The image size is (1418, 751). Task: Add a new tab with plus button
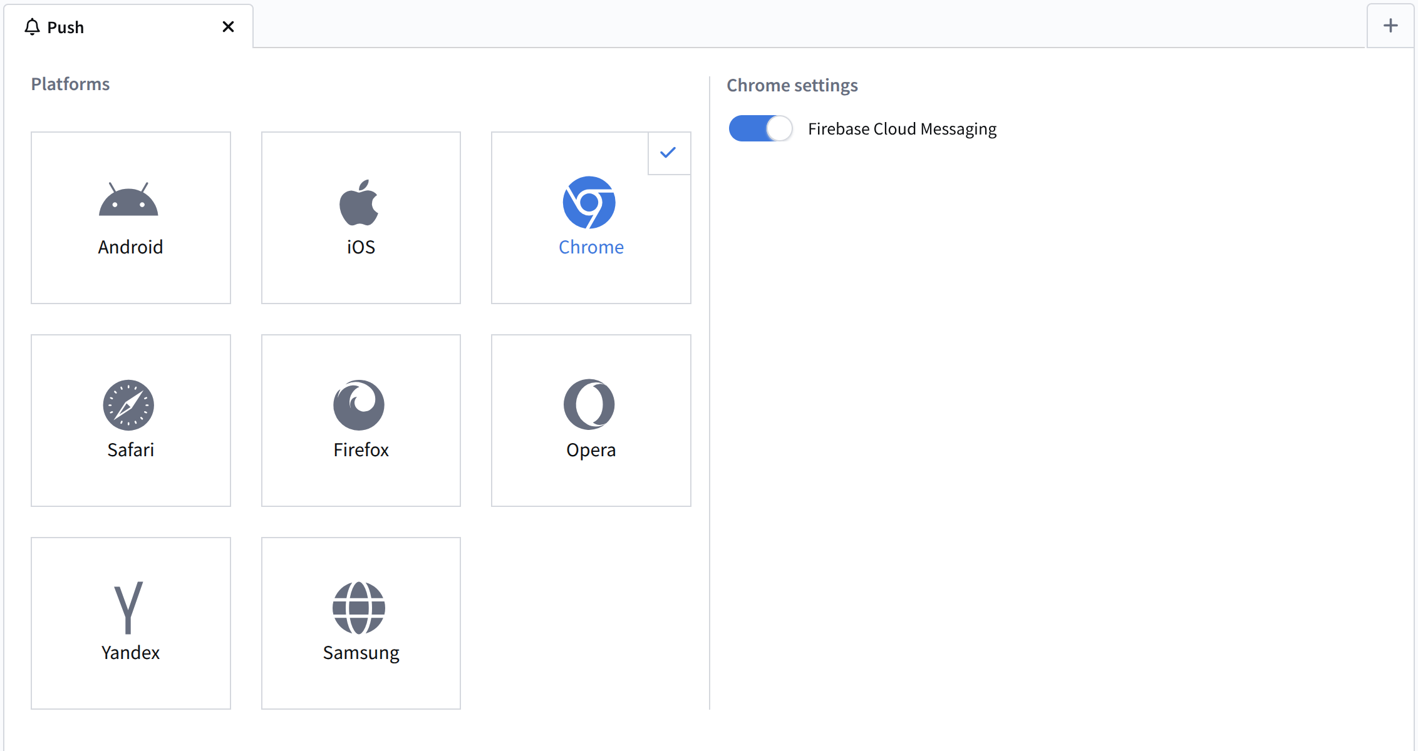click(x=1390, y=26)
